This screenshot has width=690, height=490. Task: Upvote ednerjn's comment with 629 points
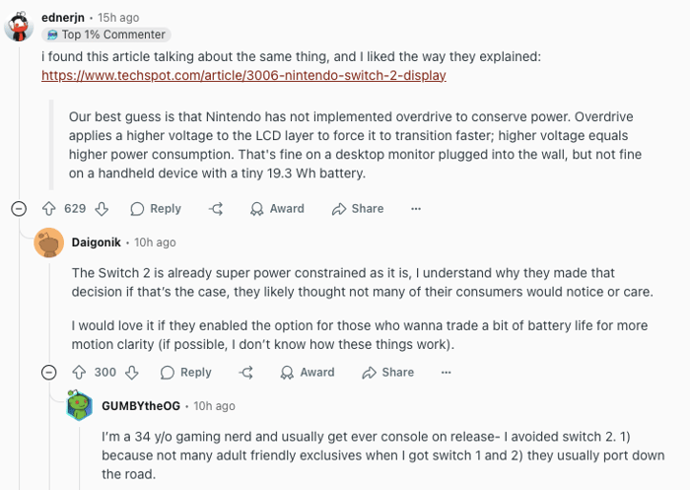pos(48,209)
